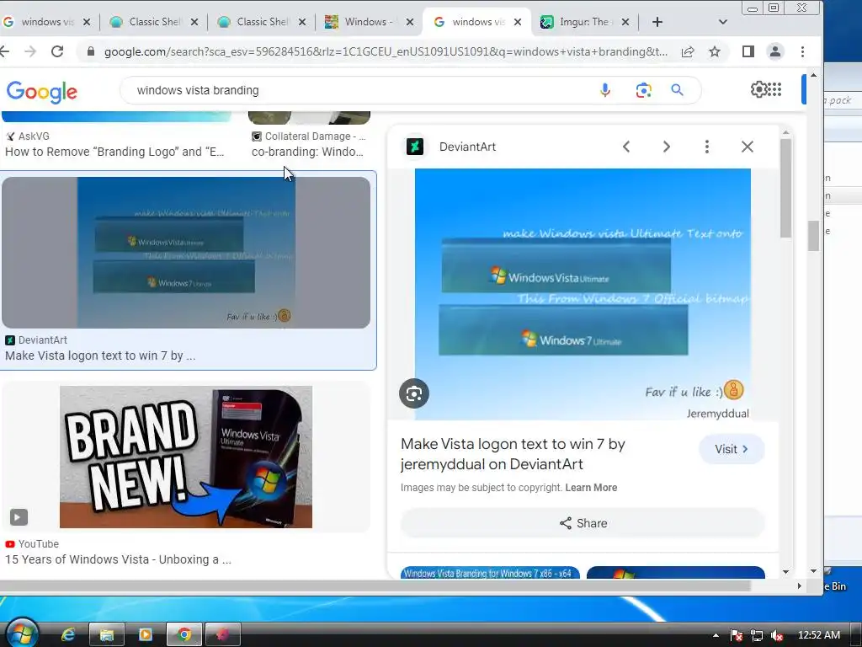Image resolution: width=862 pixels, height=647 pixels.
Task: Click Lens search icon on preview image
Action: pyautogui.click(x=414, y=393)
